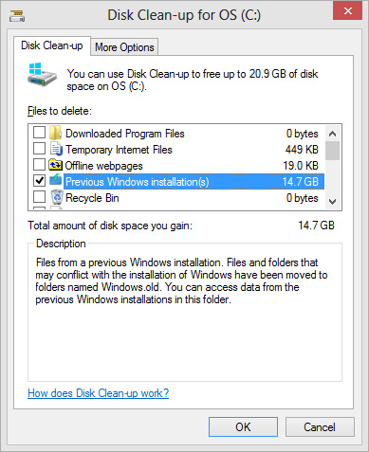This screenshot has width=369, height=452.
Task: Enable Downloaded Program Files checkbox
Action: (x=39, y=133)
